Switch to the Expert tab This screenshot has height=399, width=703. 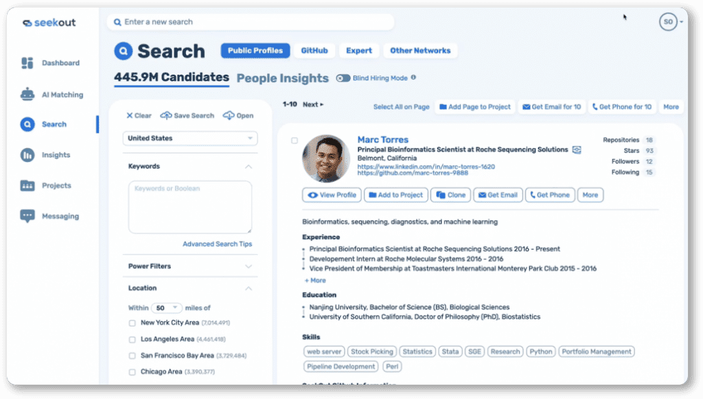coord(359,51)
